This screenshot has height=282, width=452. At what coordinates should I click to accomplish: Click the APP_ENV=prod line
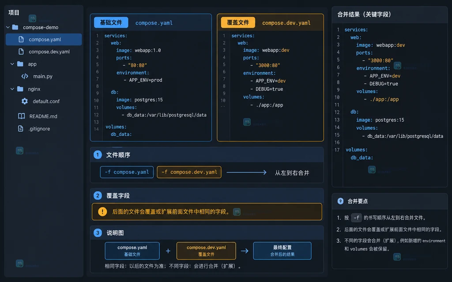coord(143,80)
